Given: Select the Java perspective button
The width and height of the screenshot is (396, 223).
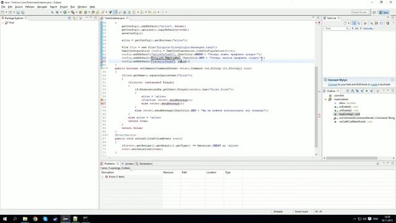Looking at the screenshot, I should (384, 12).
